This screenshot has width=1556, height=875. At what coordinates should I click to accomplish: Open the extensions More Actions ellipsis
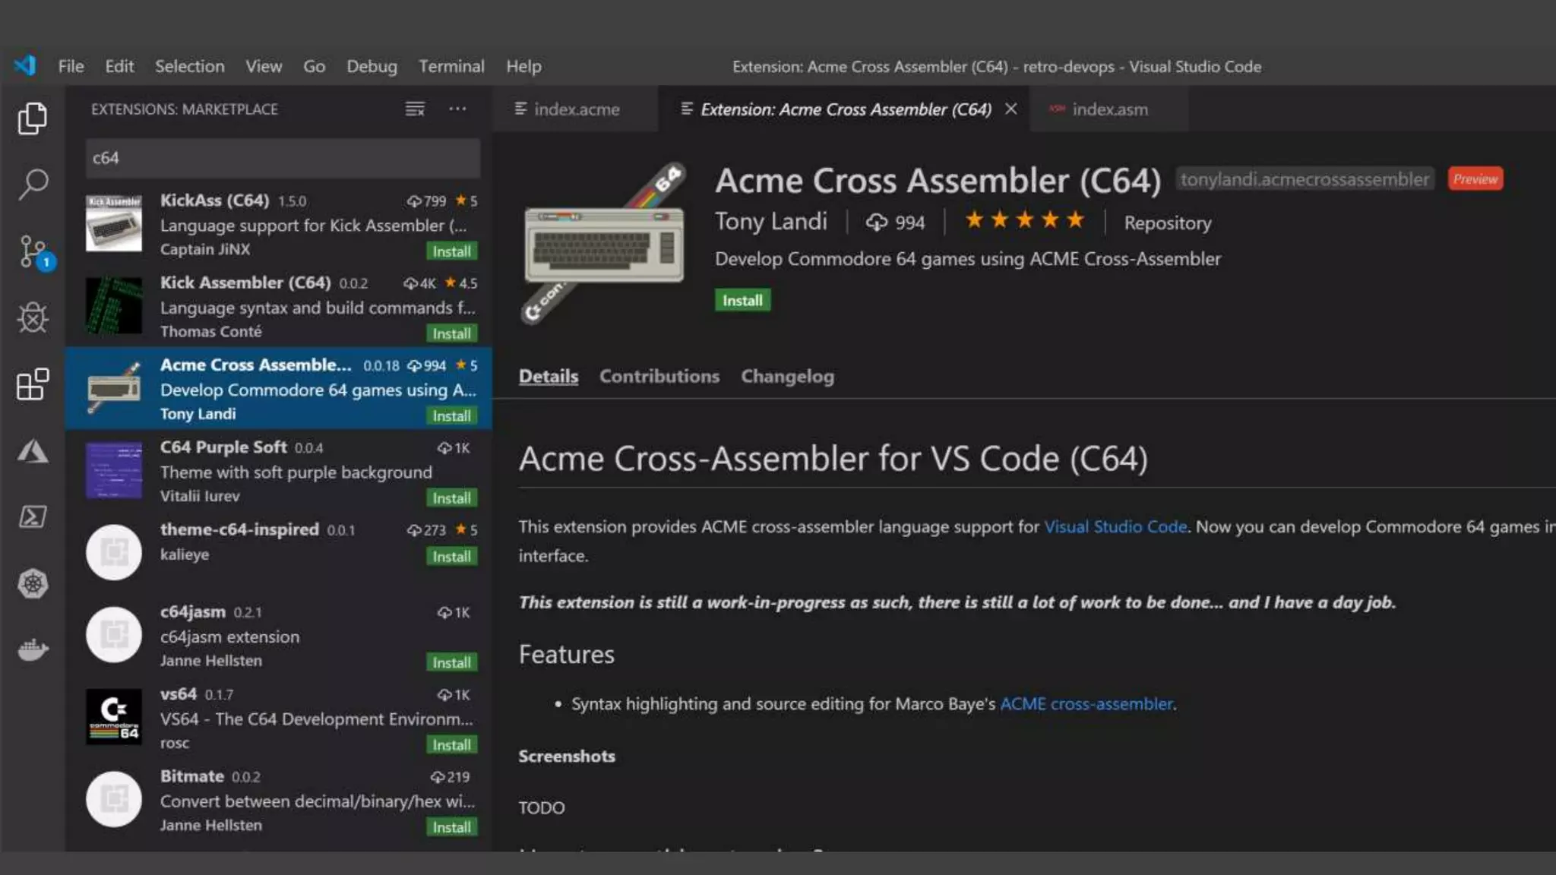(x=457, y=109)
